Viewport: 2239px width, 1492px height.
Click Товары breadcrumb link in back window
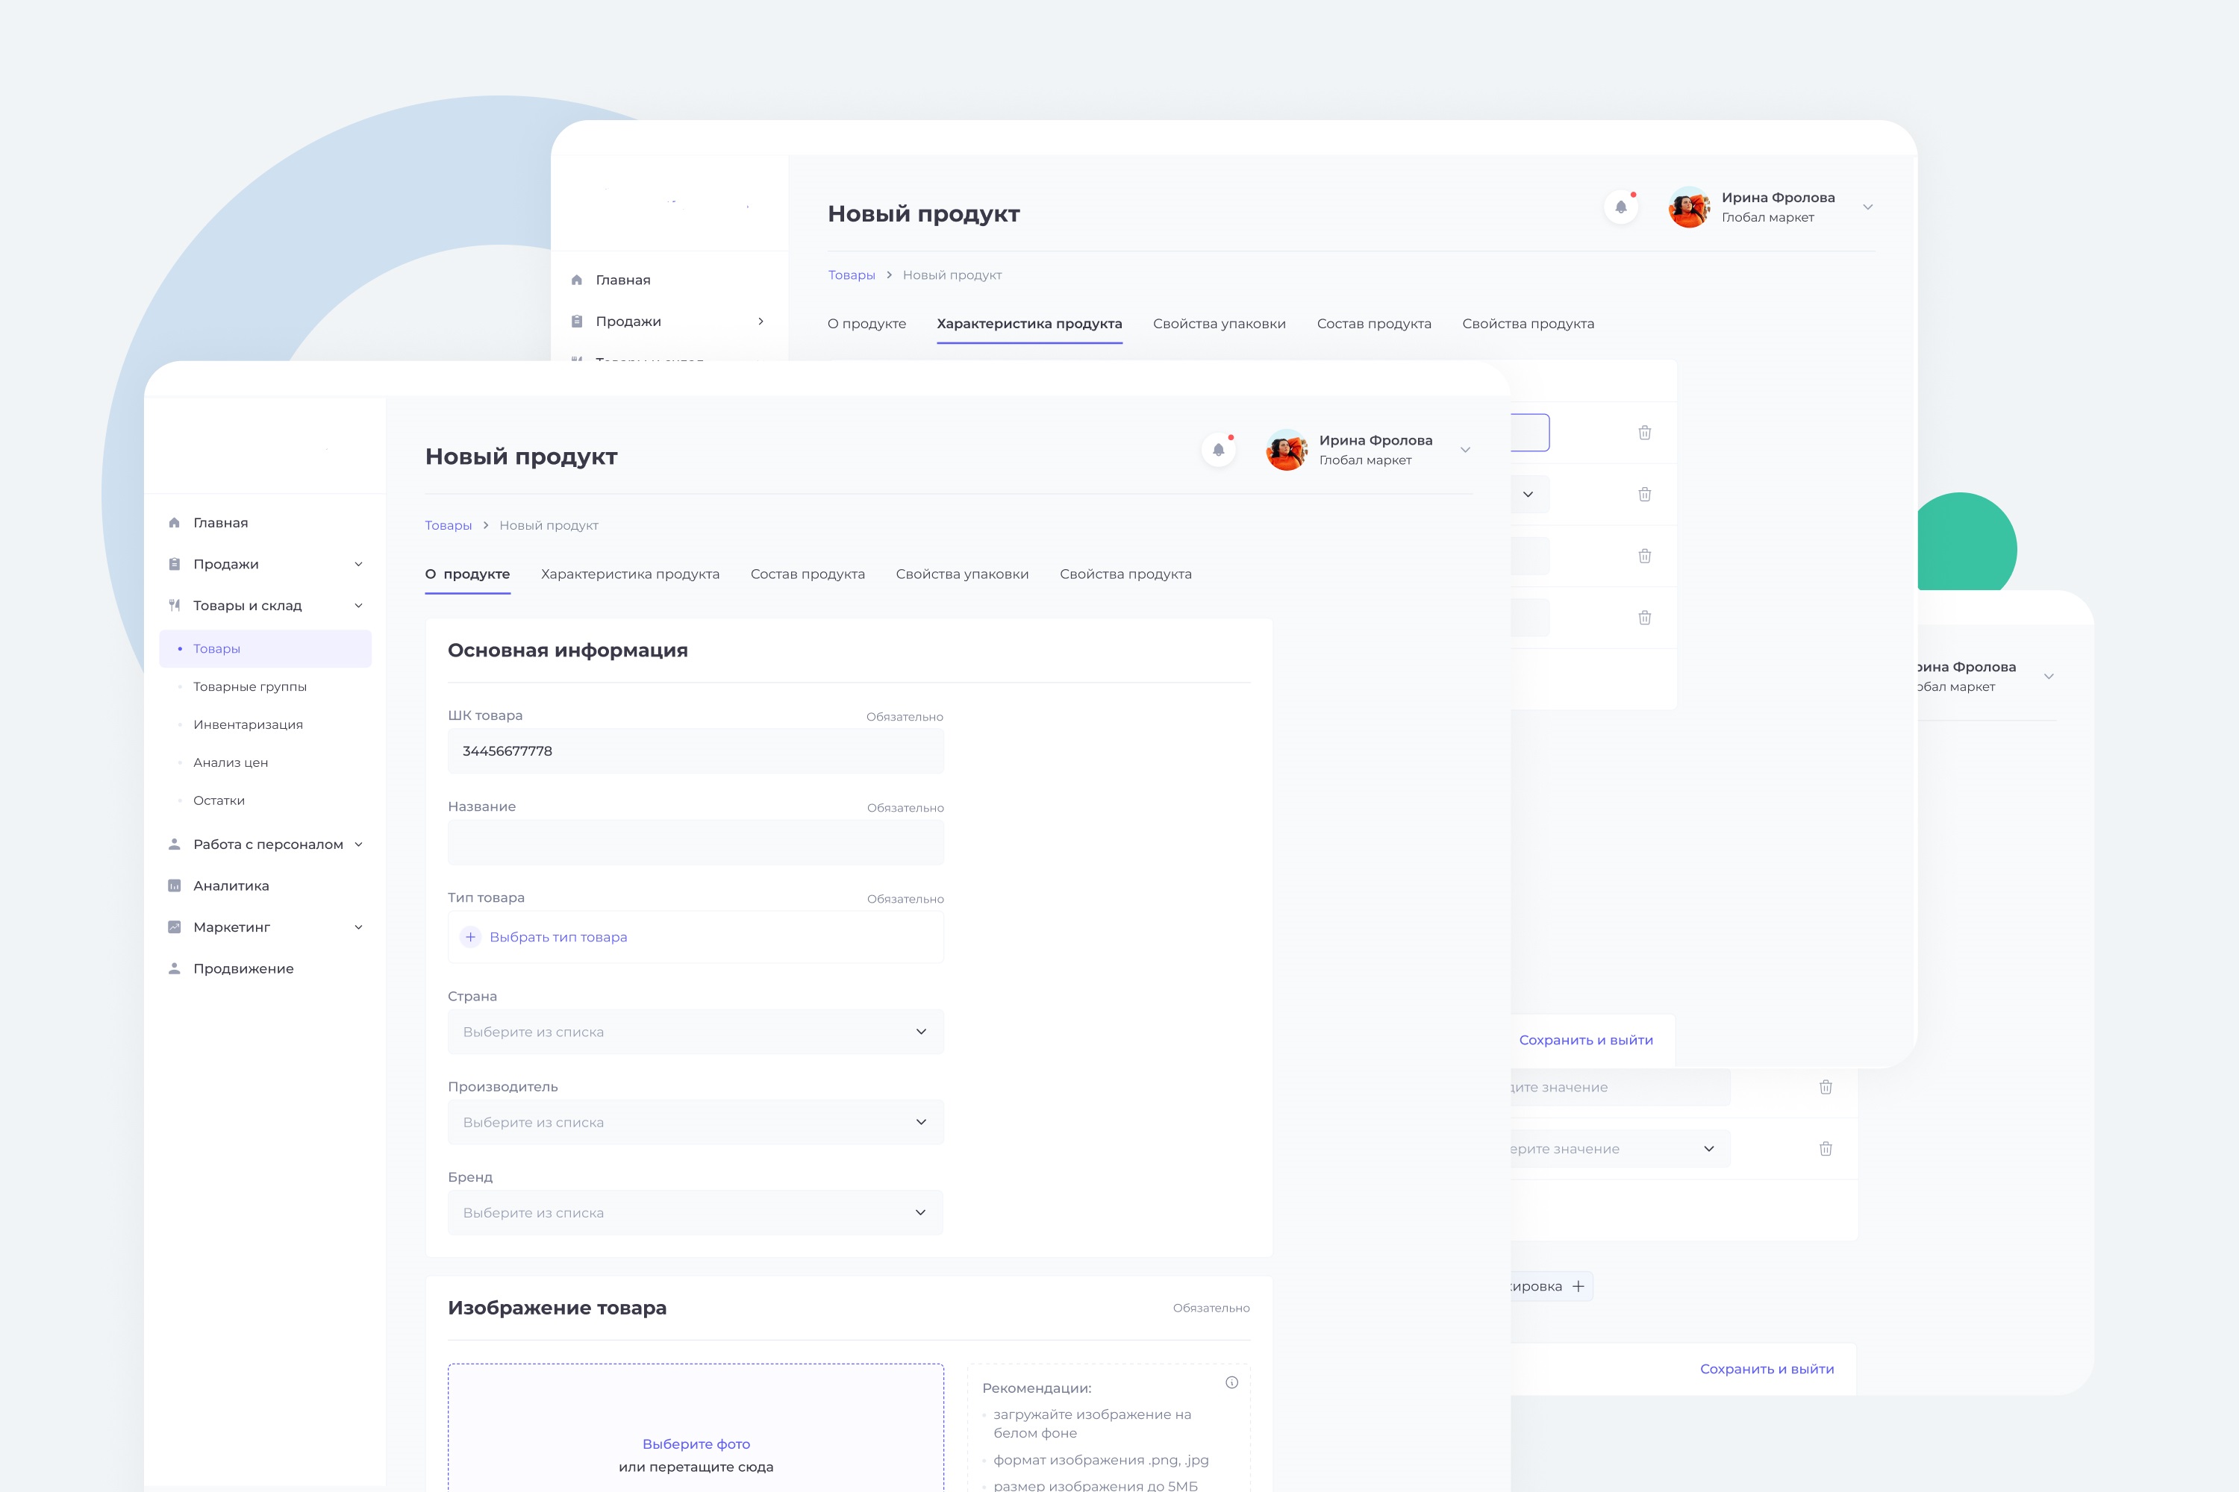(851, 275)
